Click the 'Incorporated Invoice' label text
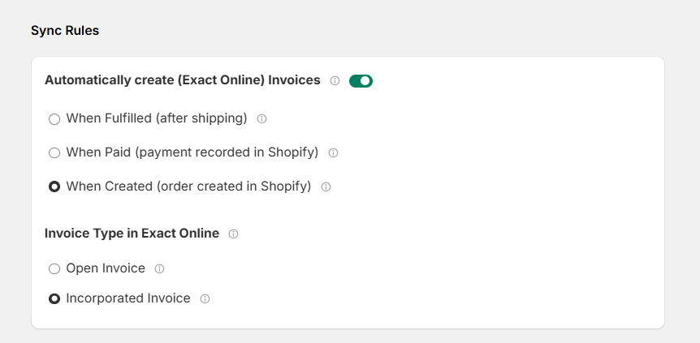Image resolution: width=700 pixels, height=343 pixels. [128, 298]
